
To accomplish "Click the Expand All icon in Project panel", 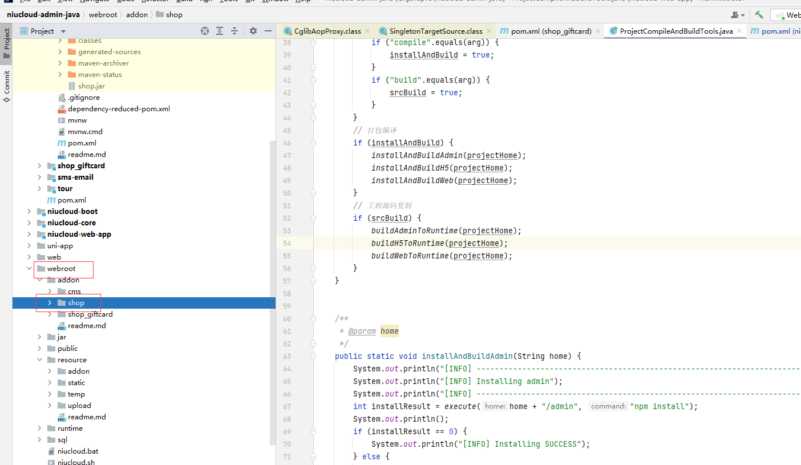I will click(220, 31).
